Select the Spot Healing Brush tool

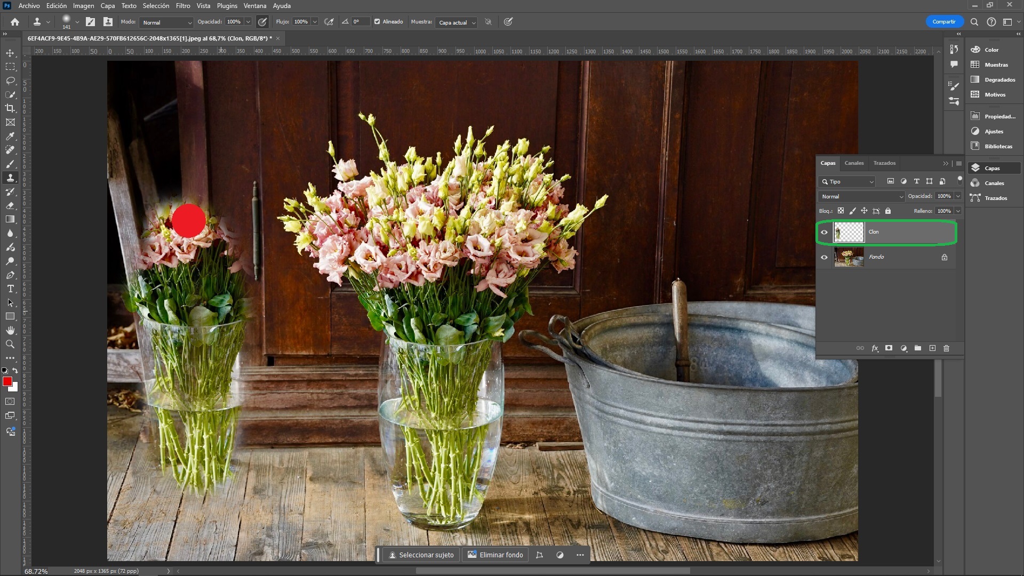pyautogui.click(x=10, y=150)
